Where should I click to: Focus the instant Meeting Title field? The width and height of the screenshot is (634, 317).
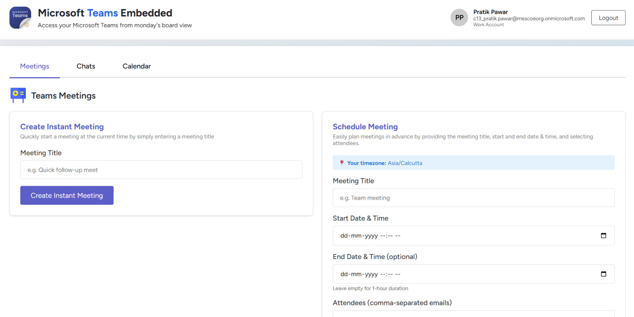pyautogui.click(x=161, y=170)
